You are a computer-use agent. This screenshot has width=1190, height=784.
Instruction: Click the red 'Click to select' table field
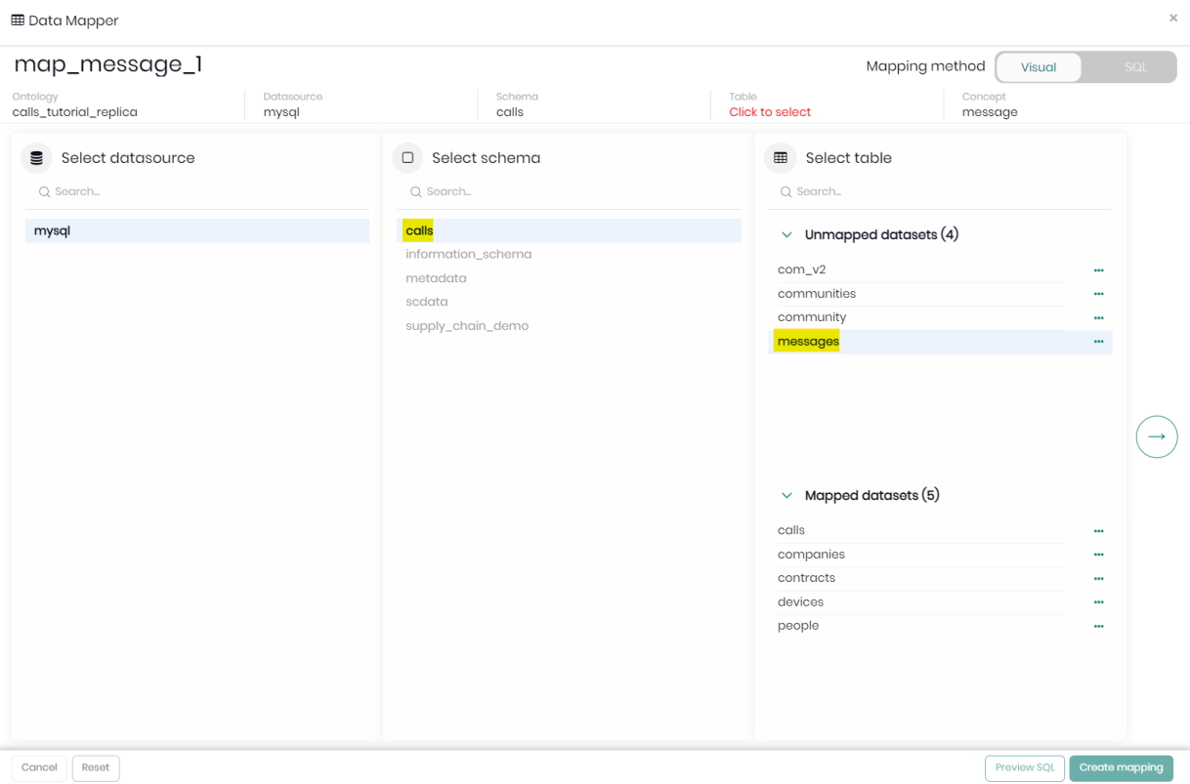(x=770, y=112)
